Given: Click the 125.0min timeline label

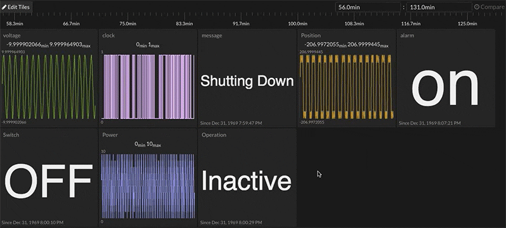Looking at the screenshot, I should point(467,23).
